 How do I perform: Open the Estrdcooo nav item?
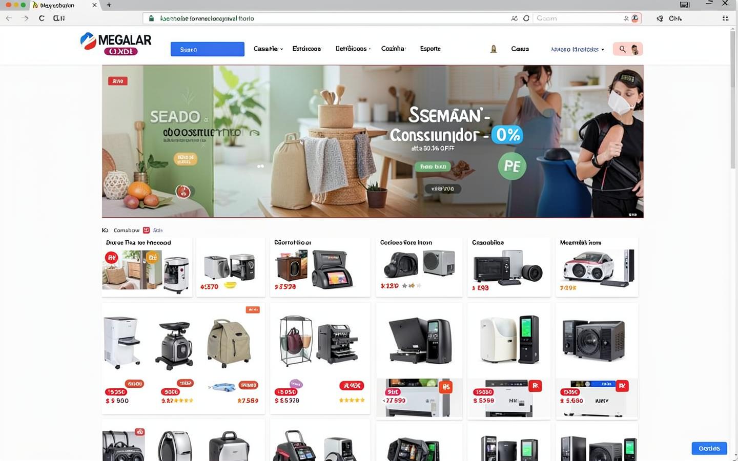pos(306,49)
